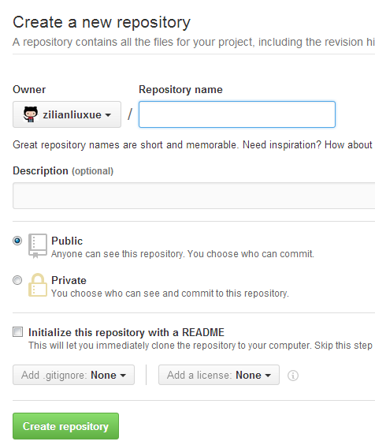Open the Add .gitignore dropdown
This screenshot has height=445, width=375.
(x=74, y=375)
